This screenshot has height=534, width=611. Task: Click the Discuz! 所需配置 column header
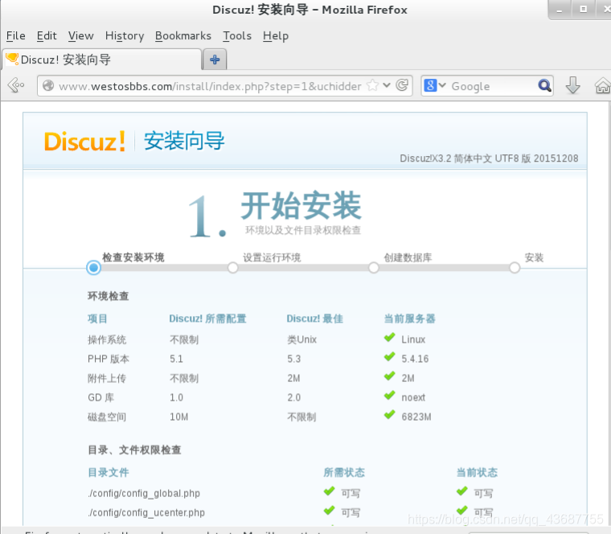coord(207,318)
